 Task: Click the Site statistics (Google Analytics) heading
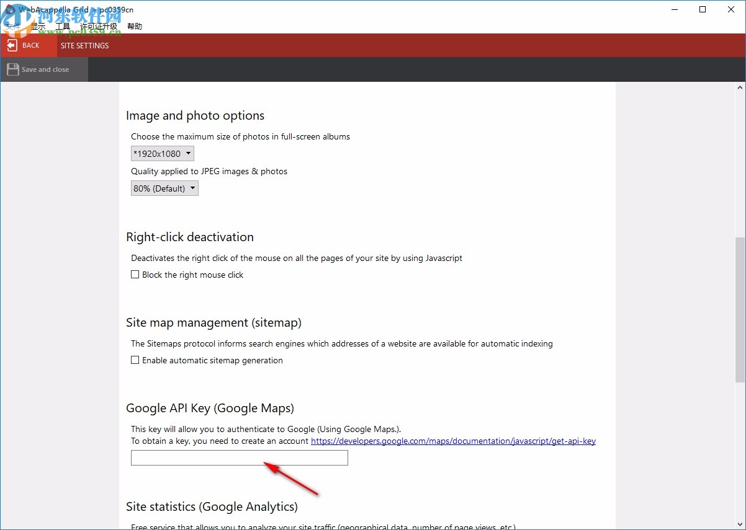coord(212,506)
